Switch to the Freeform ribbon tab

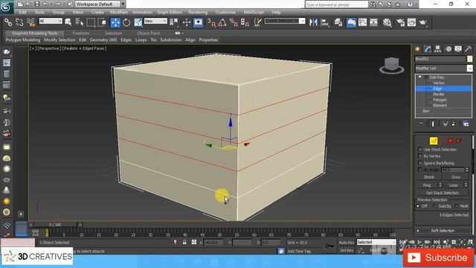(x=81, y=33)
